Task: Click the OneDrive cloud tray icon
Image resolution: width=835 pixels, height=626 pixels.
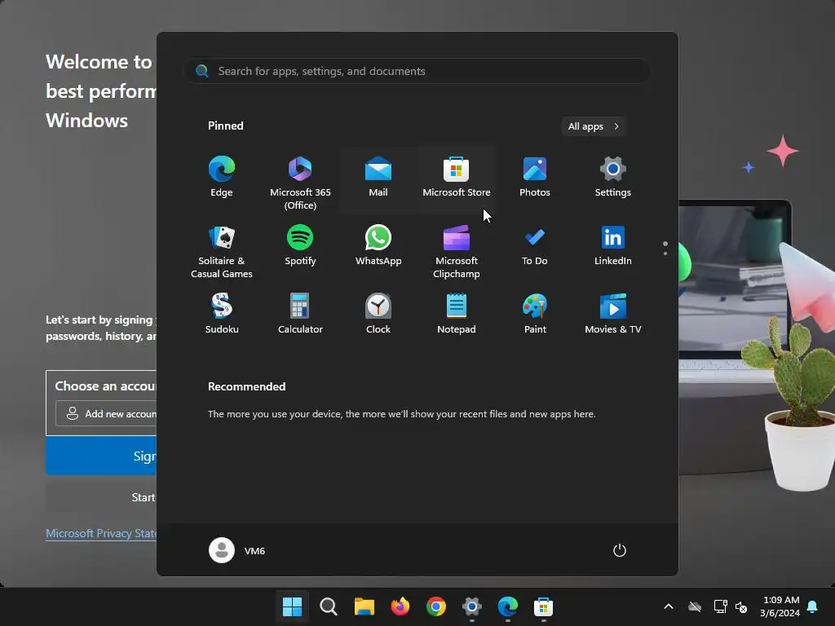Action: click(695, 606)
